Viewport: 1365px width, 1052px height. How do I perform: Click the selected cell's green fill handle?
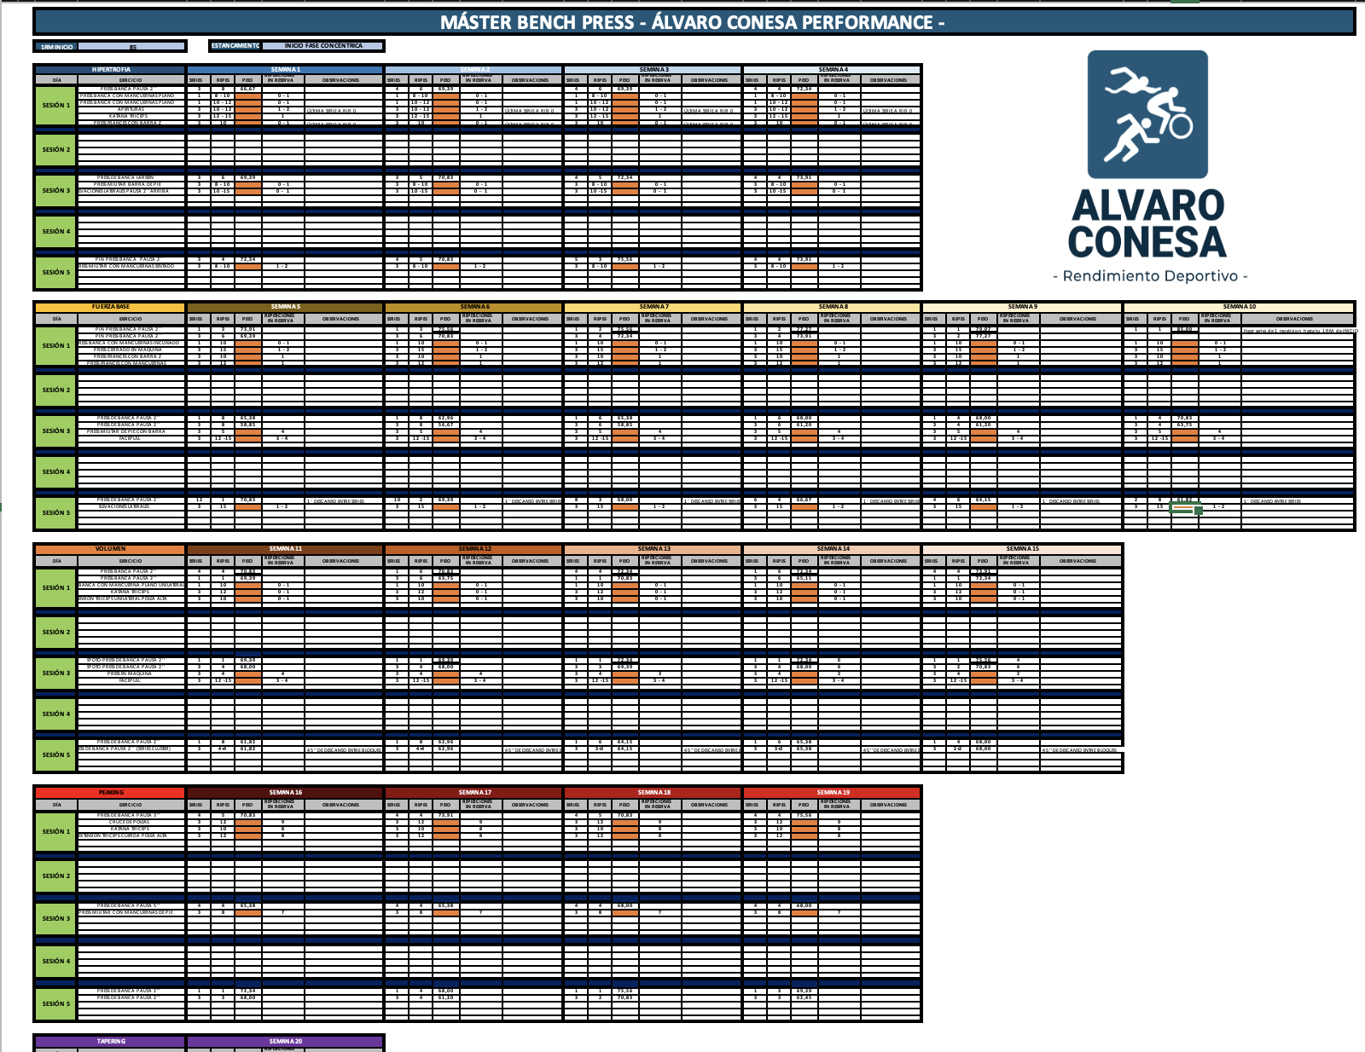(x=1199, y=511)
